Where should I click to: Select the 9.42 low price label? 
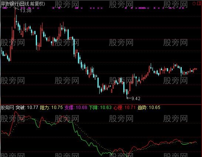click(136, 99)
